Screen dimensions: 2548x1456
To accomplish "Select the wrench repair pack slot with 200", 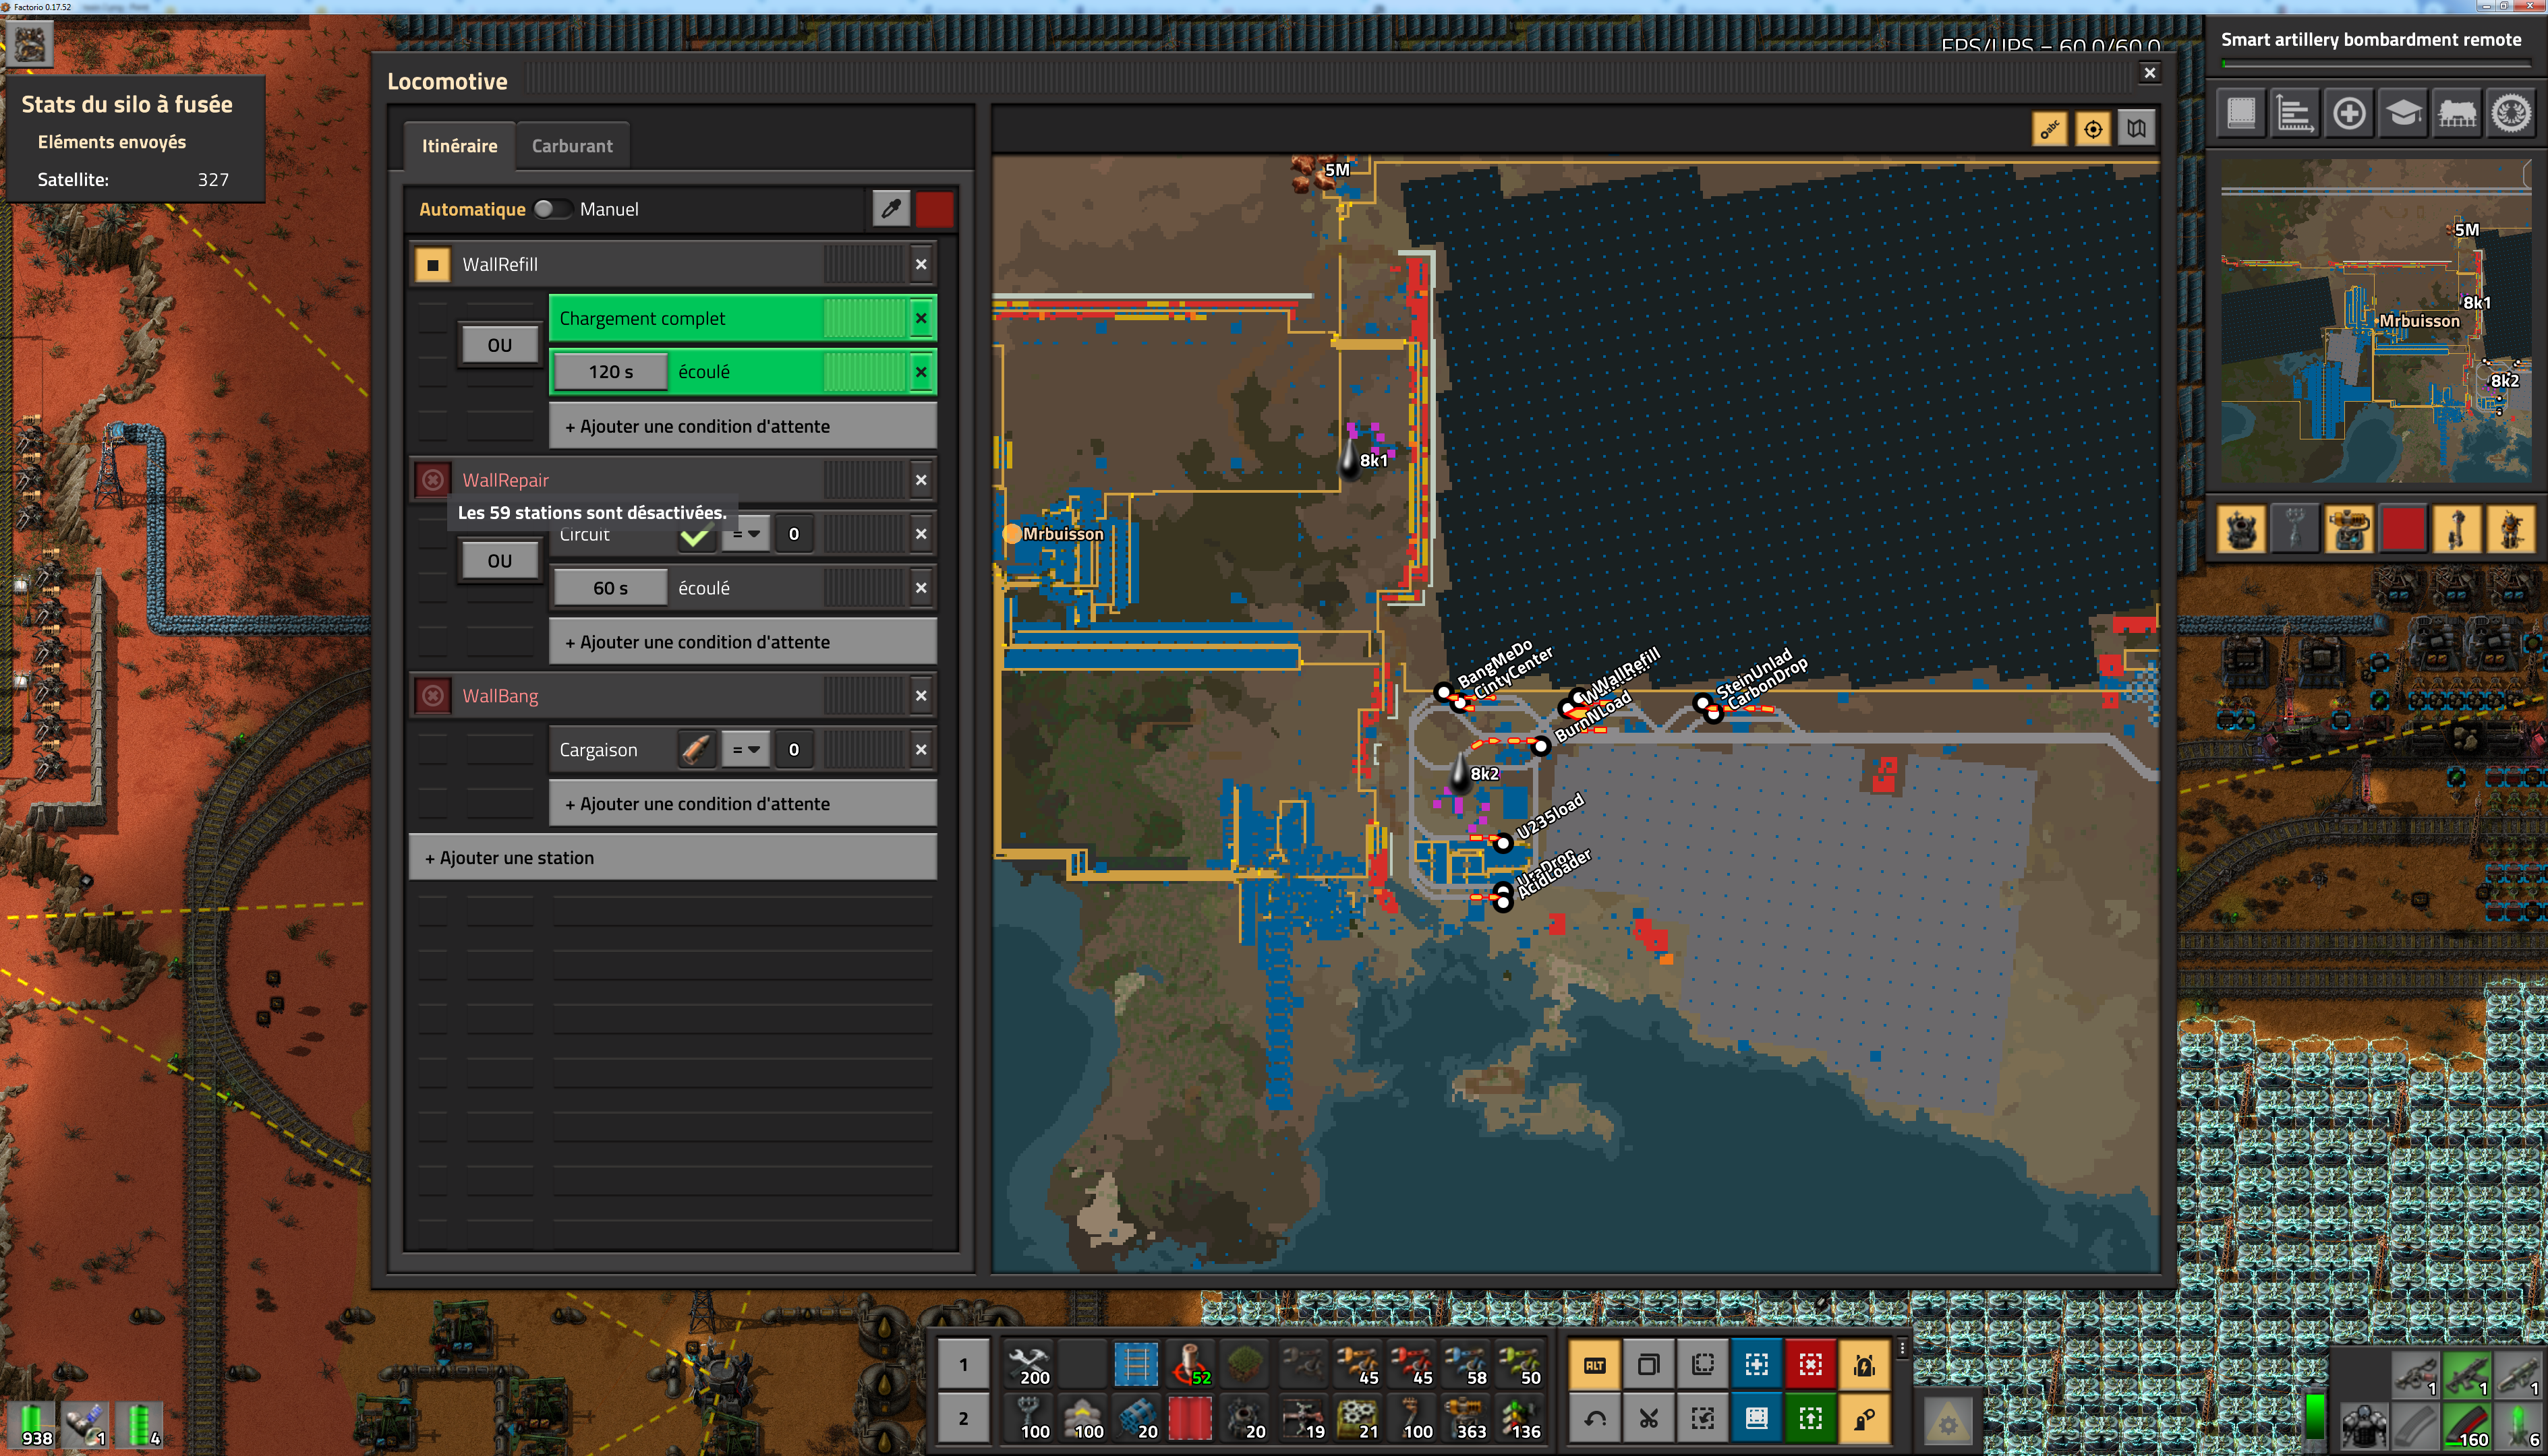I will 1029,1365.
